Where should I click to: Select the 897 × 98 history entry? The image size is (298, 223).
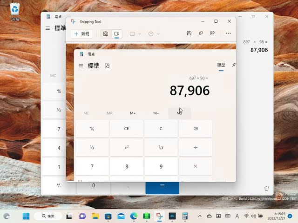255,46
